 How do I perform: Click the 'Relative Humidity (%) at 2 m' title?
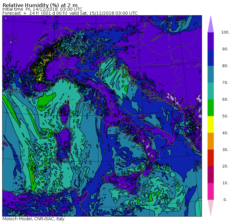pos(40,5)
